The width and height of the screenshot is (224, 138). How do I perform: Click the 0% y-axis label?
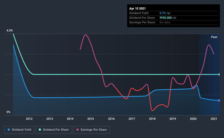pyautogui.click(x=8, y=112)
